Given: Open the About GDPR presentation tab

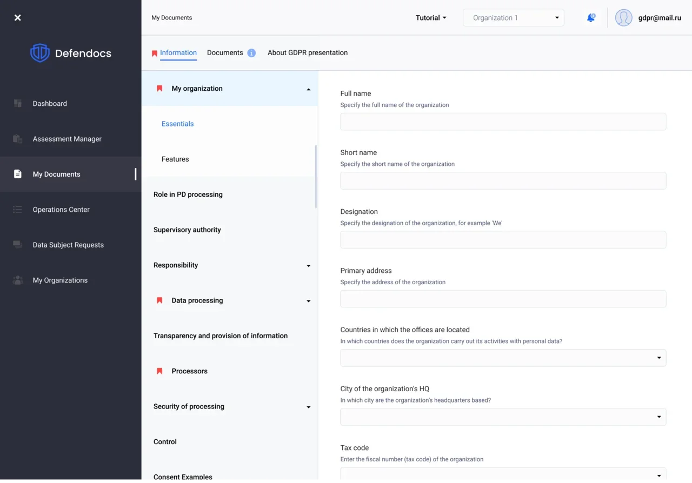Looking at the screenshot, I should (308, 53).
